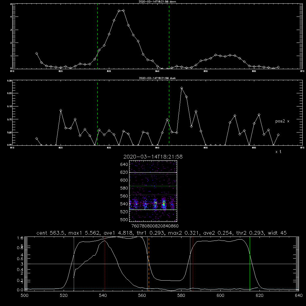Select the 'thr2 0.293' value

pyautogui.click(x=250, y=233)
